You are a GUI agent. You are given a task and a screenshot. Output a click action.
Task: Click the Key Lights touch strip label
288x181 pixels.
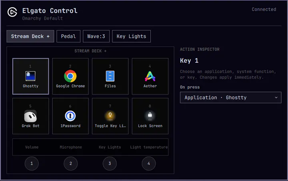(x=110, y=147)
